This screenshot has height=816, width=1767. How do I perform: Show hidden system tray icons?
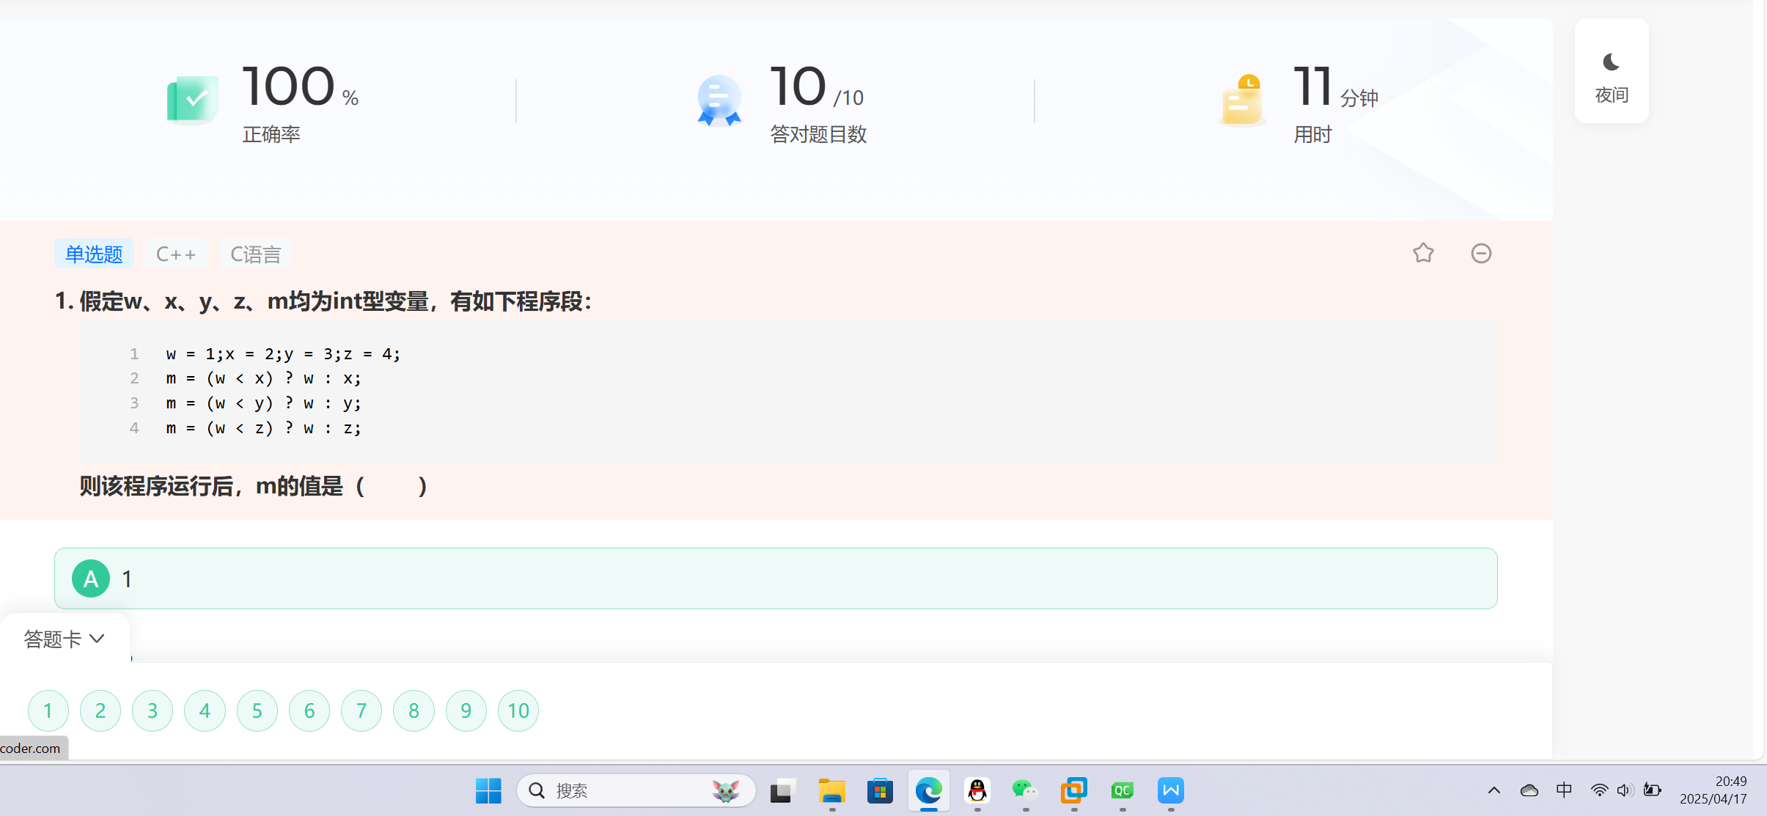click(1494, 790)
